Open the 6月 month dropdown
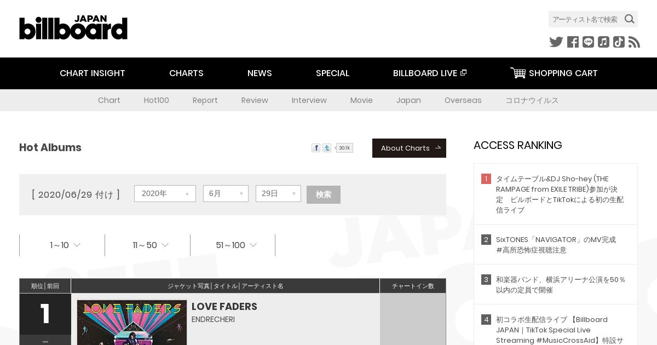Image resolution: width=657 pixels, height=345 pixels. click(x=226, y=193)
